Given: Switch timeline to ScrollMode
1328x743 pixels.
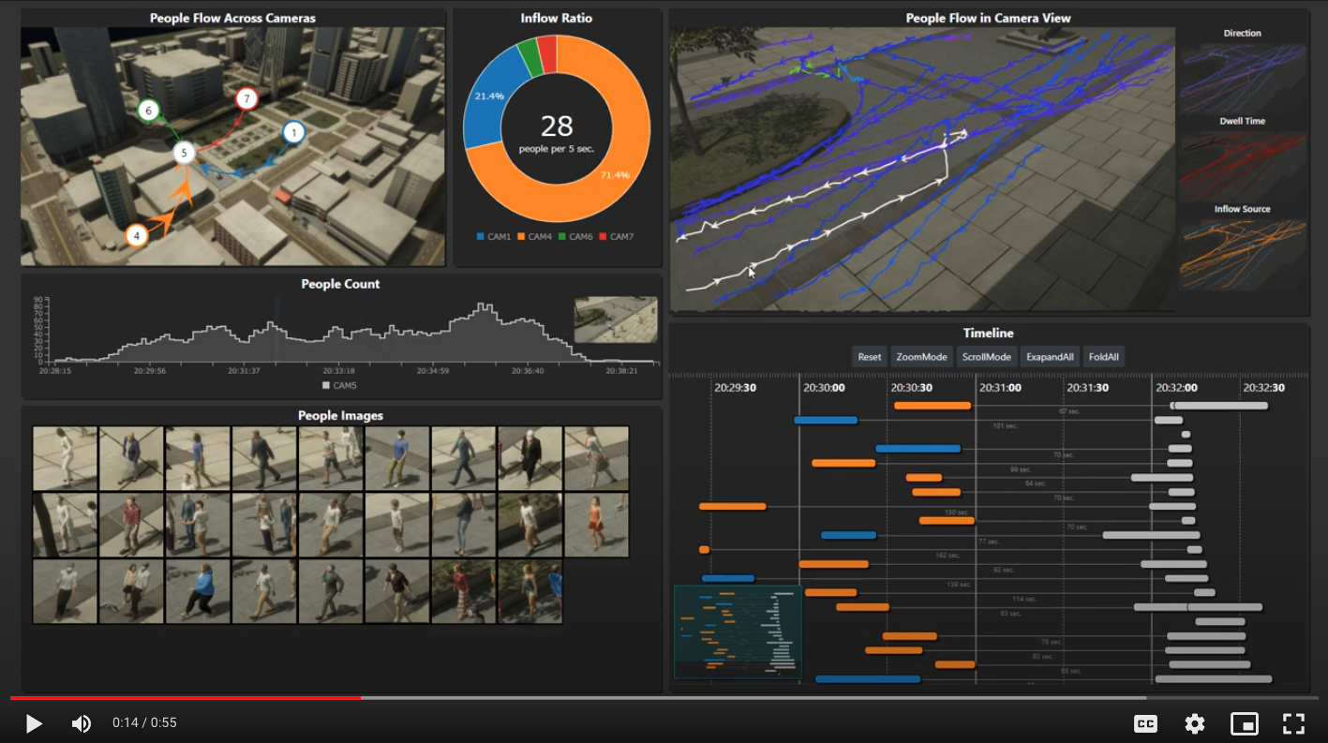Looking at the screenshot, I should [986, 357].
